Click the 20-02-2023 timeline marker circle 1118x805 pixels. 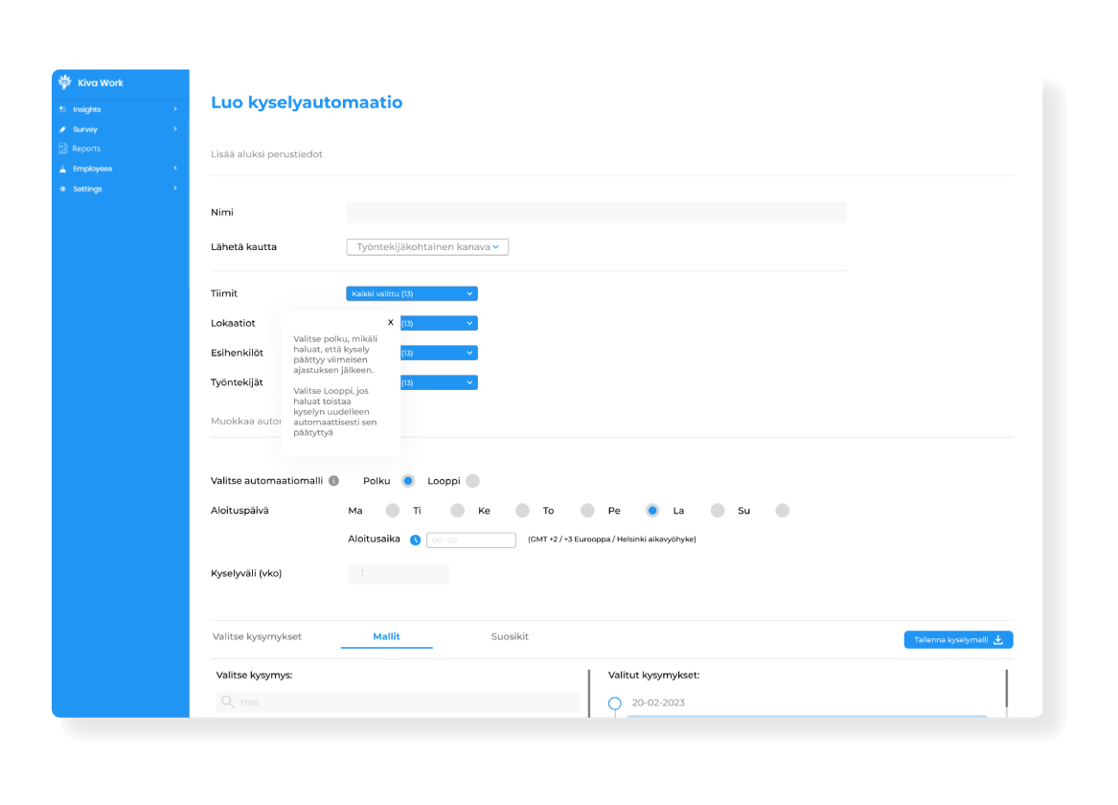pos(615,703)
